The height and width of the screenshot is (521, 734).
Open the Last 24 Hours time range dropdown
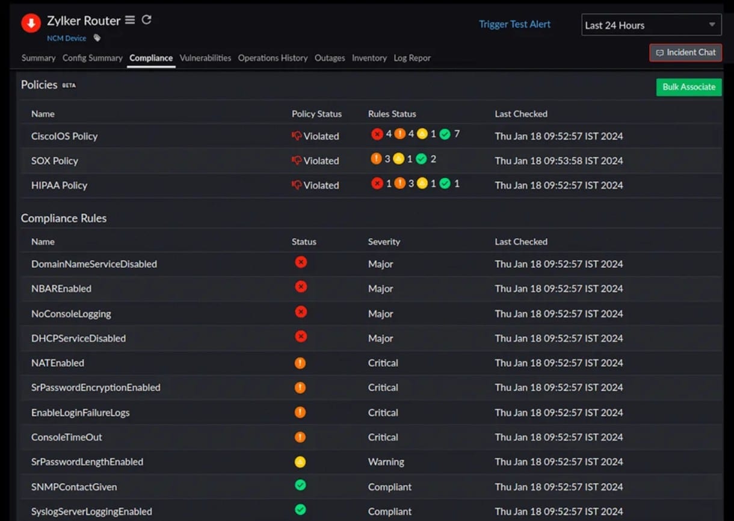pos(652,25)
